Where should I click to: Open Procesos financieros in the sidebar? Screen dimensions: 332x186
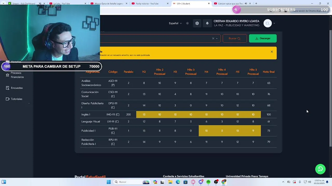[x=17, y=75]
